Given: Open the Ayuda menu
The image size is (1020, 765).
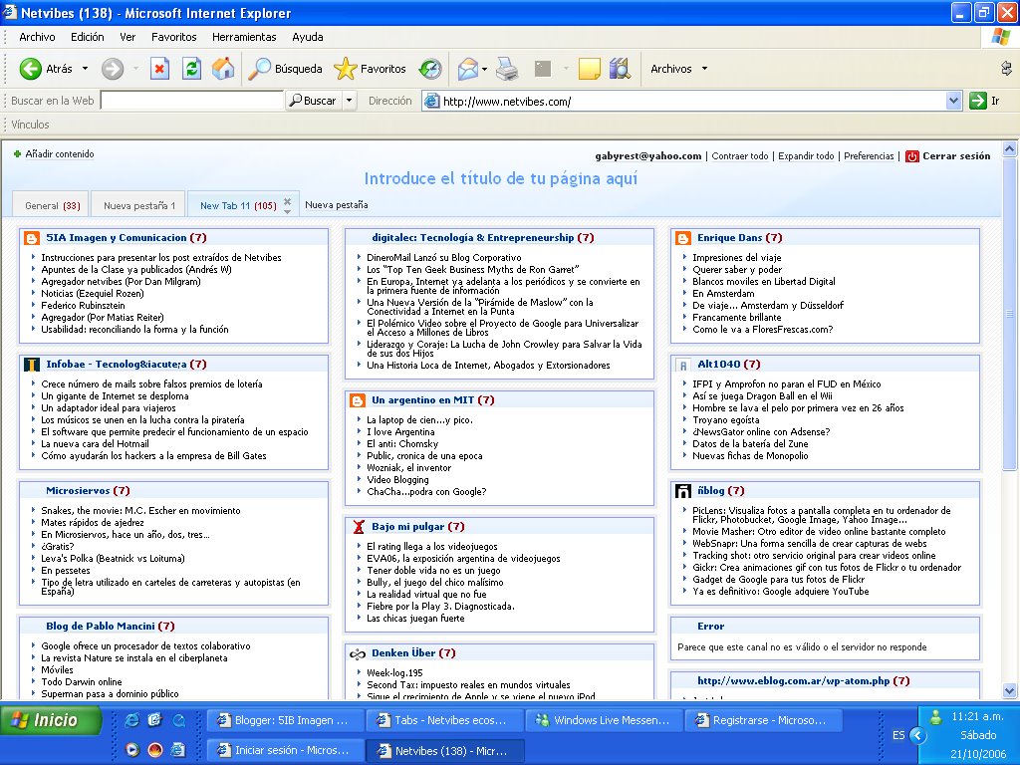Looking at the screenshot, I should [x=308, y=37].
